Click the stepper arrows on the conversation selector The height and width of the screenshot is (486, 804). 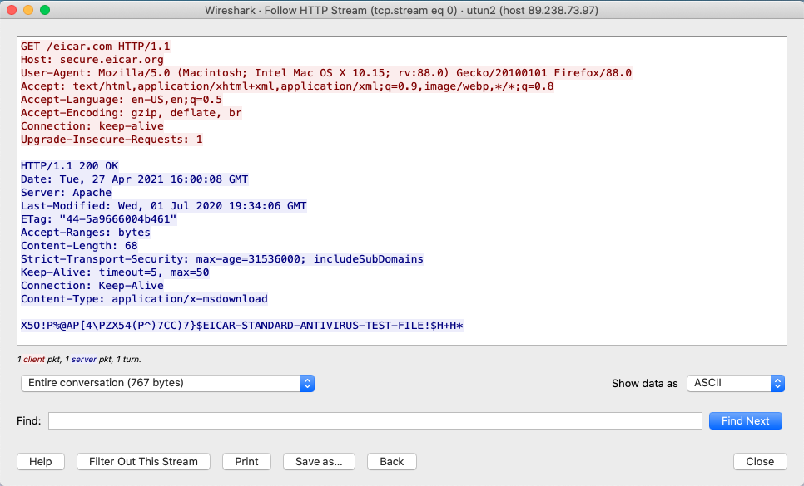click(x=307, y=383)
